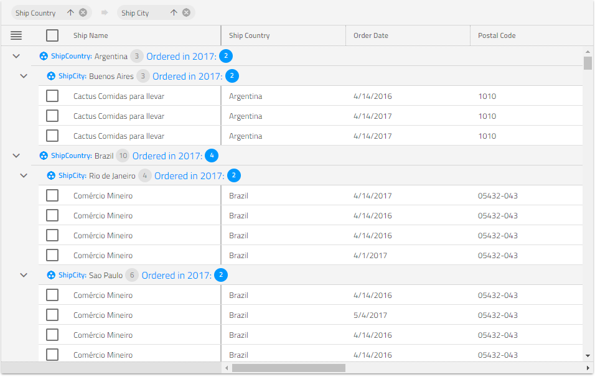Click the horizontal scrollbar right arrow

point(588,368)
